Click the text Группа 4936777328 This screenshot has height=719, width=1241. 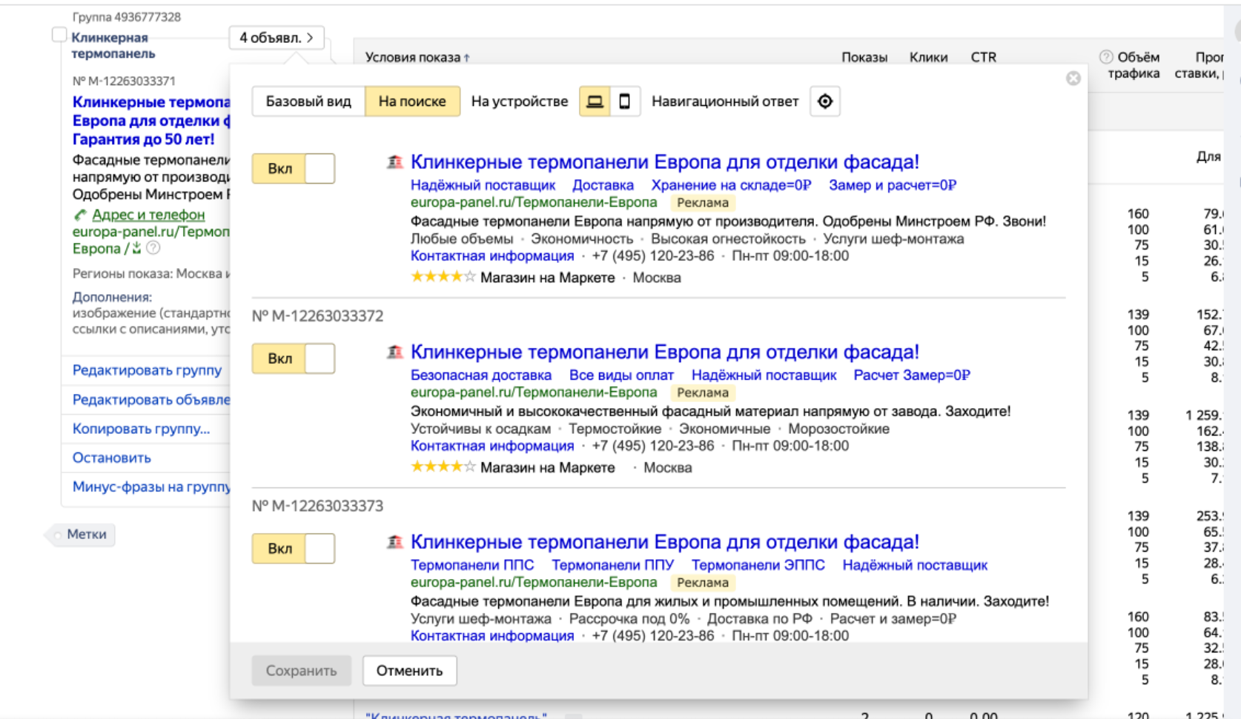pyautogui.click(x=126, y=17)
